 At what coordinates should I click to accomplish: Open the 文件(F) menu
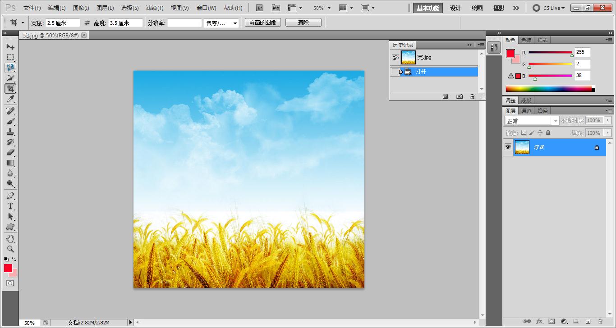tap(32, 8)
